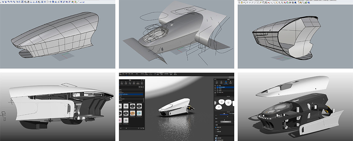
Task: Click the undo arrow icon in Rhino toolbar
Action: pos(244,3)
